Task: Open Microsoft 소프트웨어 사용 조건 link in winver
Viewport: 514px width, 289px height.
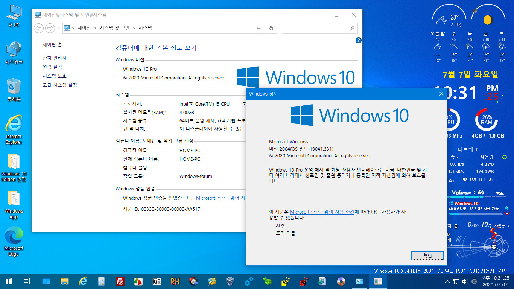Action: click(x=322, y=212)
